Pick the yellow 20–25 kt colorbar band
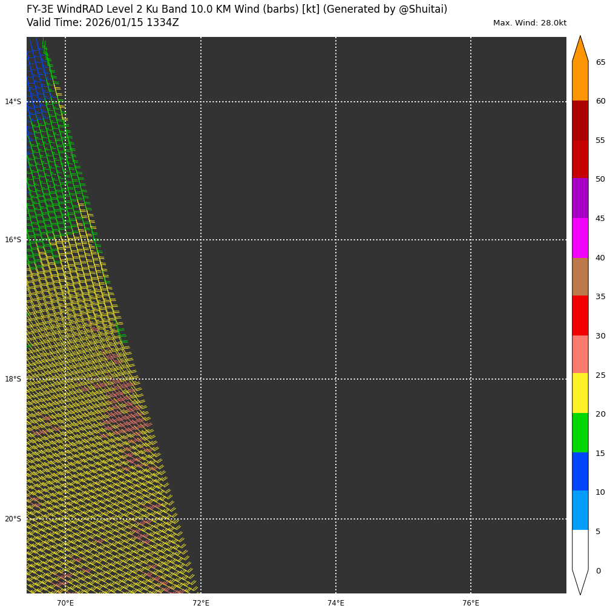The image size is (610, 611). click(580, 393)
